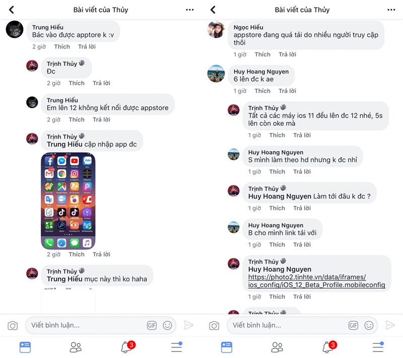Focus the 'Viết bình luận...' field on left
The width and height of the screenshot is (403, 358).
[x=101, y=325]
